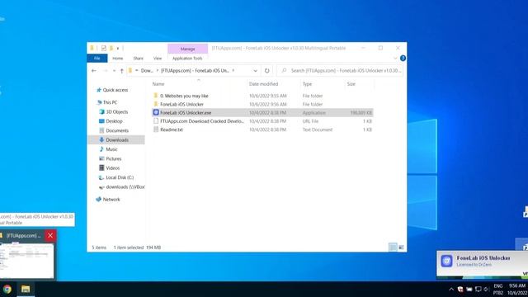Select the Application Tools tab

(x=187, y=59)
